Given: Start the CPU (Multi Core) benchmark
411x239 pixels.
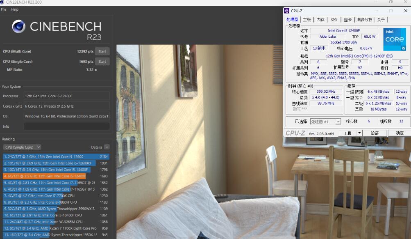Looking at the screenshot, I should 102,51.
